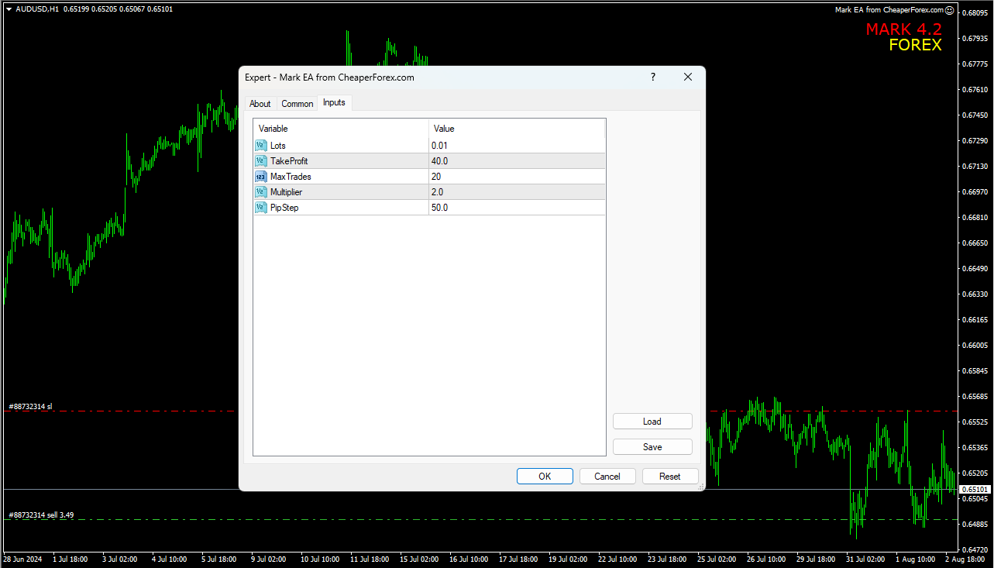Click the PipStep variable icon
Viewport: 994px width, 568px height.
pos(260,208)
